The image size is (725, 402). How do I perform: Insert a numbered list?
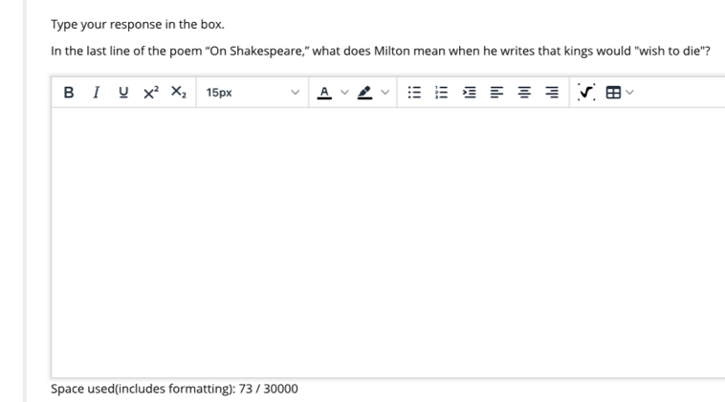click(442, 93)
